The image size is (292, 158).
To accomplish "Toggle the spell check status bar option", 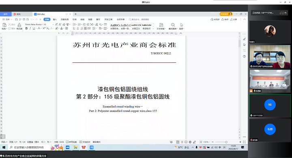I will (71, 142).
